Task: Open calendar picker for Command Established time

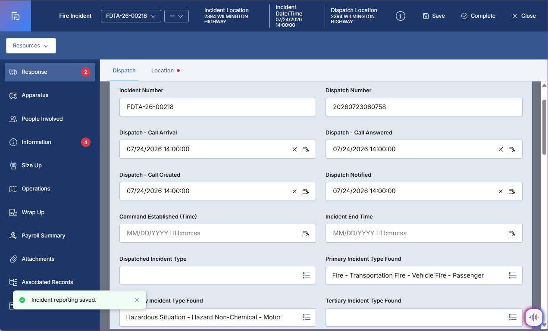Action: (306, 234)
